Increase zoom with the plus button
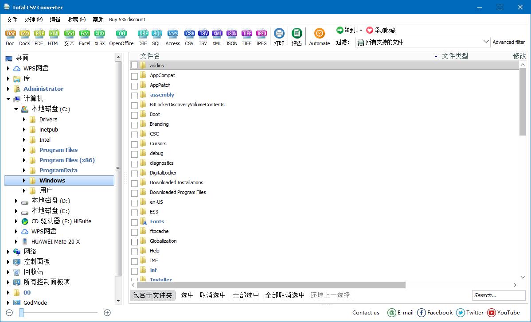 107,313
